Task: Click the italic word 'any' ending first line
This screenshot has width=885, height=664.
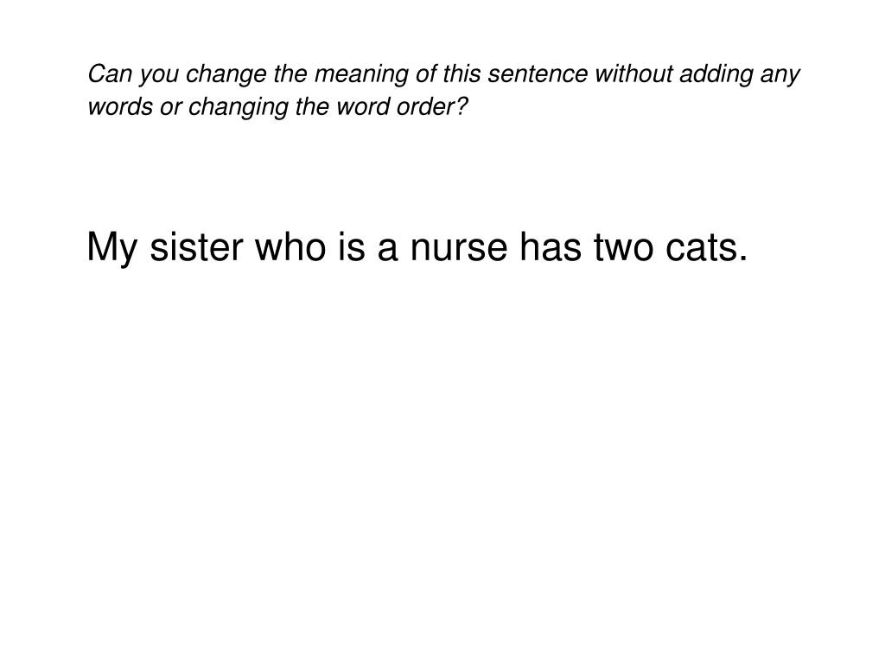Action: click(780, 76)
